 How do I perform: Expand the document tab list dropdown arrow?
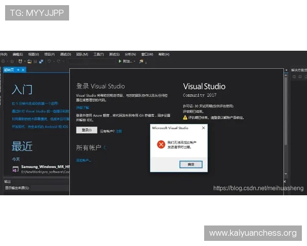pos(287,70)
